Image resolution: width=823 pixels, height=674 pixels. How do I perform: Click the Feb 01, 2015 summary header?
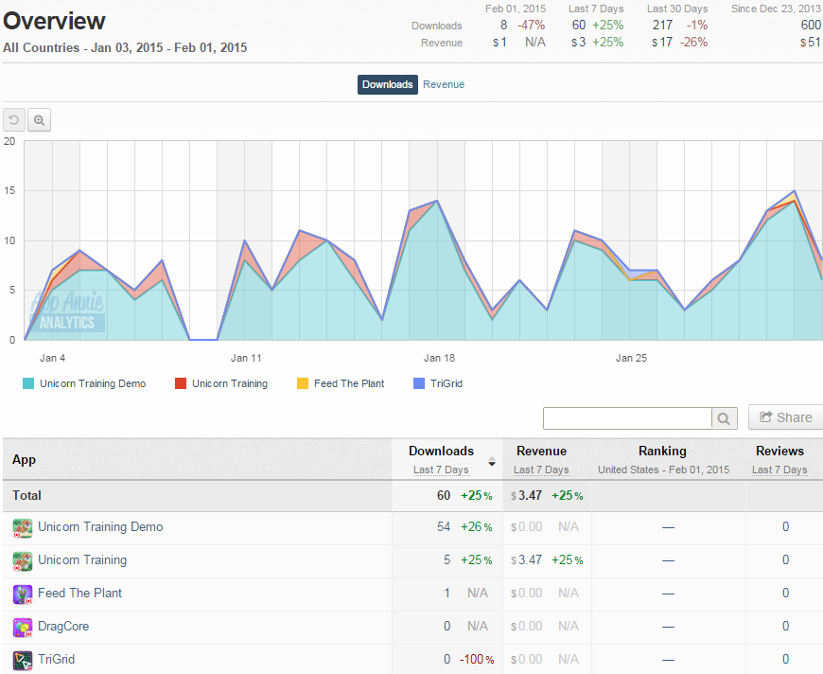(x=516, y=9)
